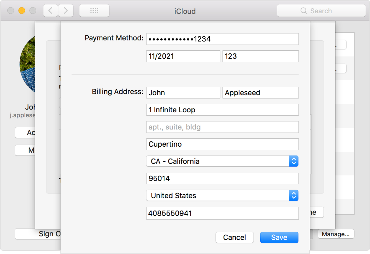Image resolution: width=370 pixels, height=254 pixels.
Task: Focus the Search field in the toolbar
Action: pyautogui.click(x=321, y=11)
